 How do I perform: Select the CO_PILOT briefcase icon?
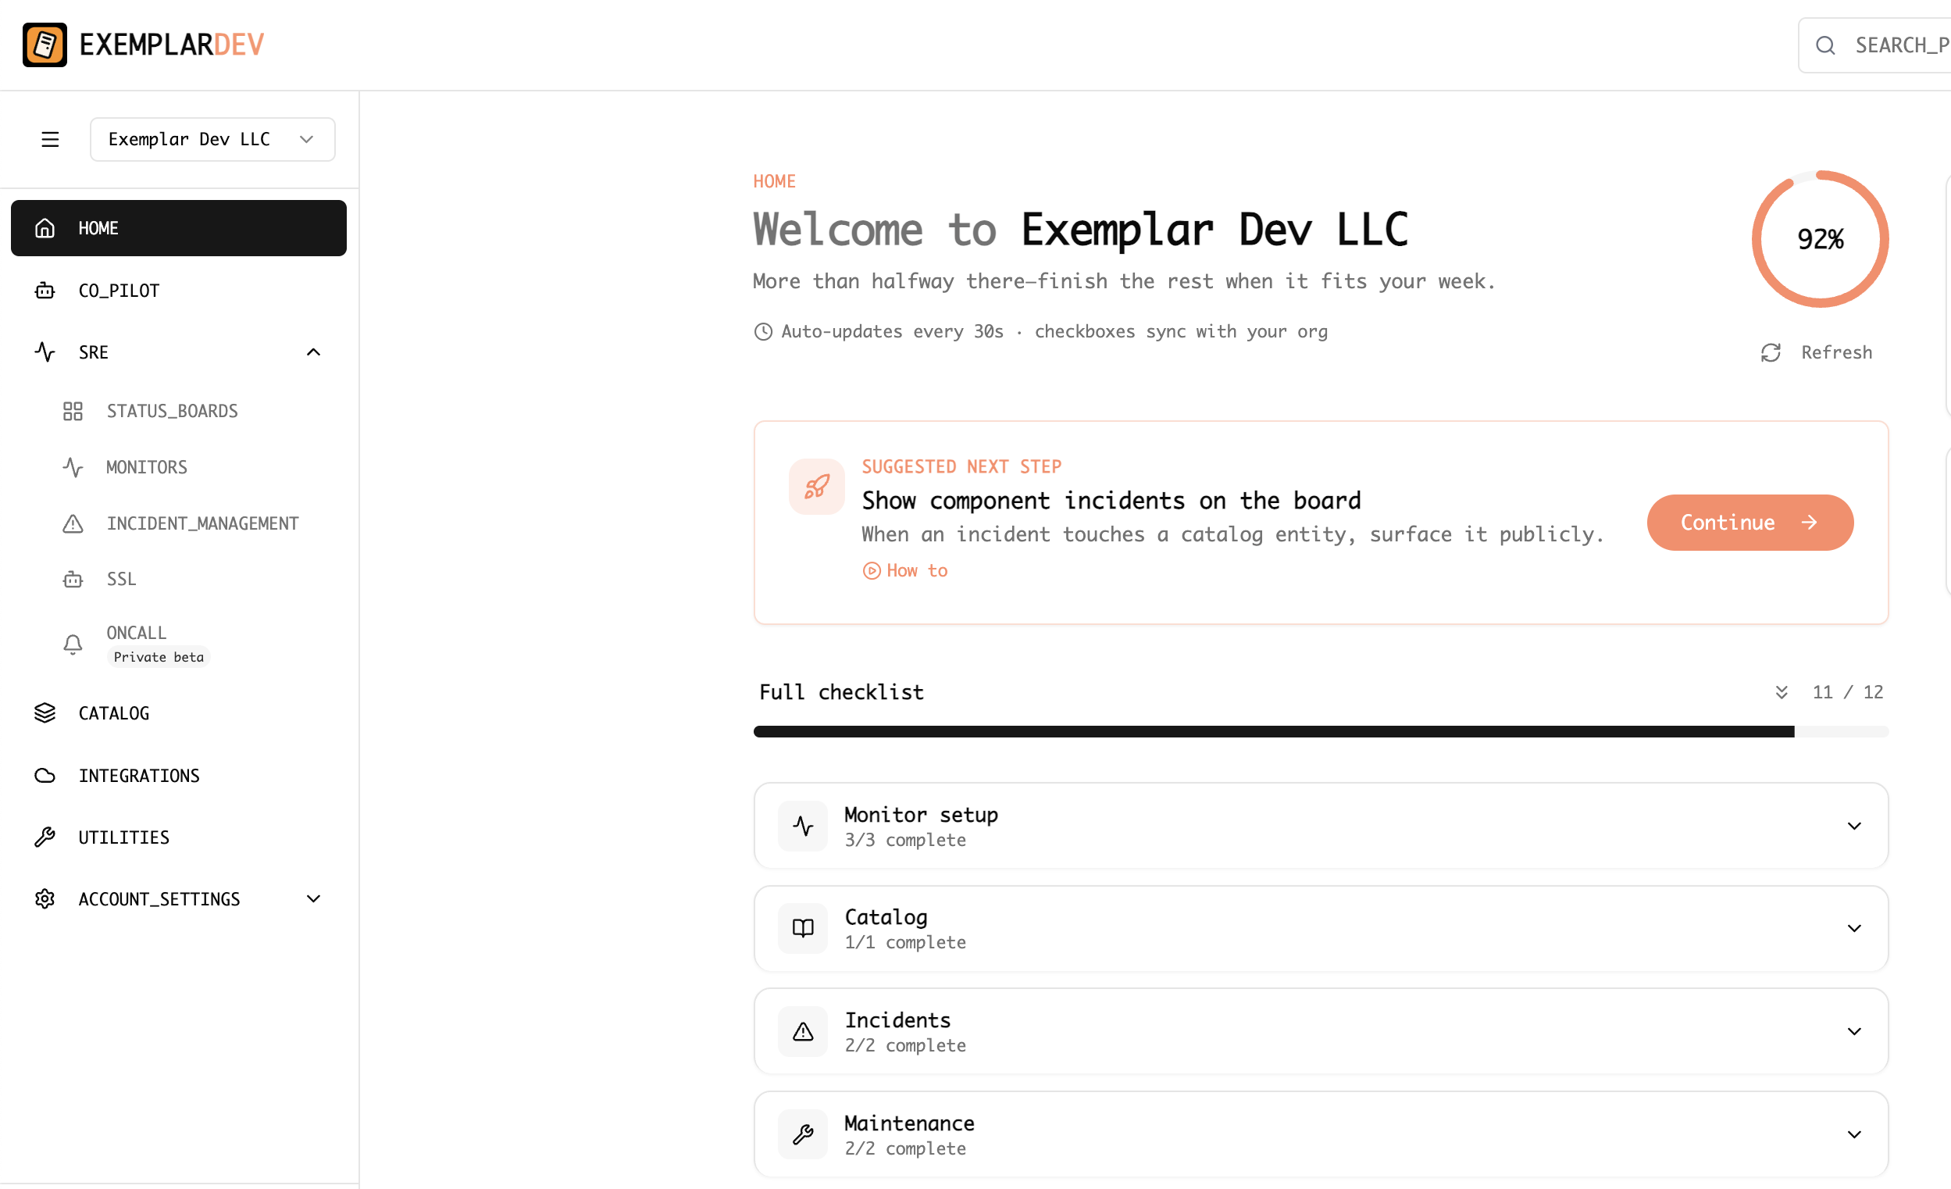click(45, 290)
